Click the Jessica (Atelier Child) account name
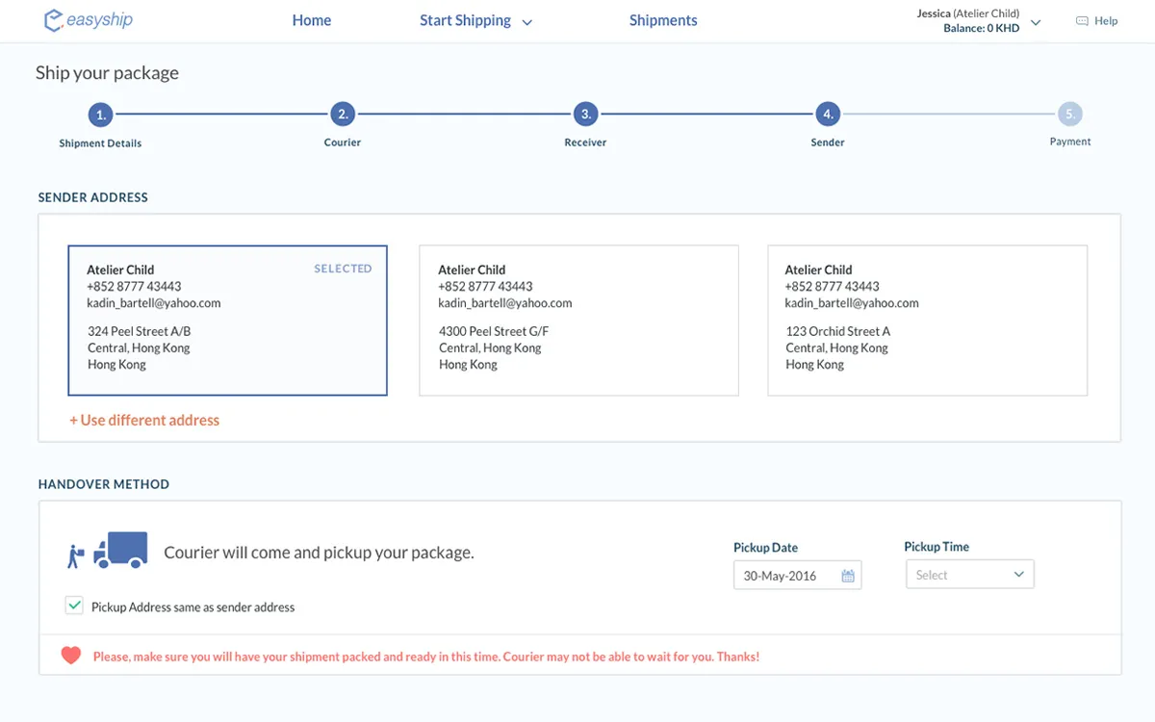 tap(968, 14)
